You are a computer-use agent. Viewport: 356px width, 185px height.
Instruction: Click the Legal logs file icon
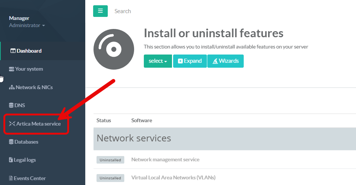pos(11,160)
